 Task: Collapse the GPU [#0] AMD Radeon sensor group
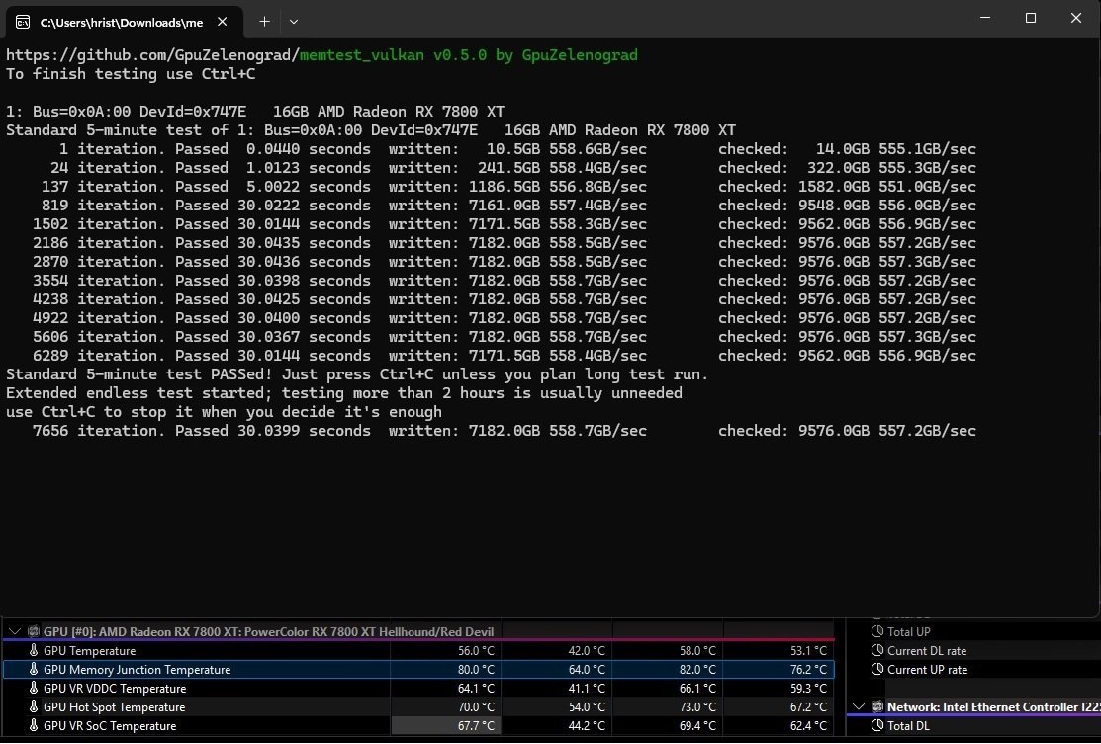(x=14, y=631)
